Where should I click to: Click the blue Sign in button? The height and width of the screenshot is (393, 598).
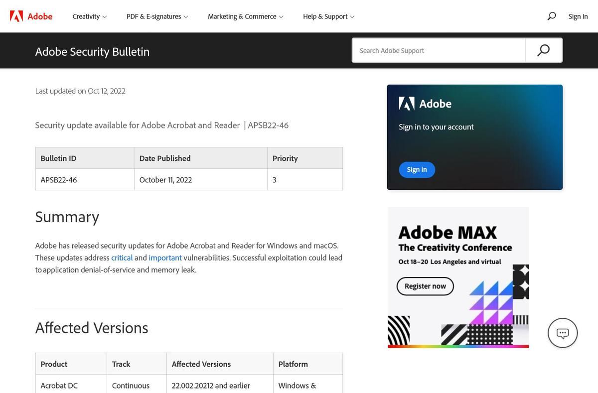click(x=417, y=169)
